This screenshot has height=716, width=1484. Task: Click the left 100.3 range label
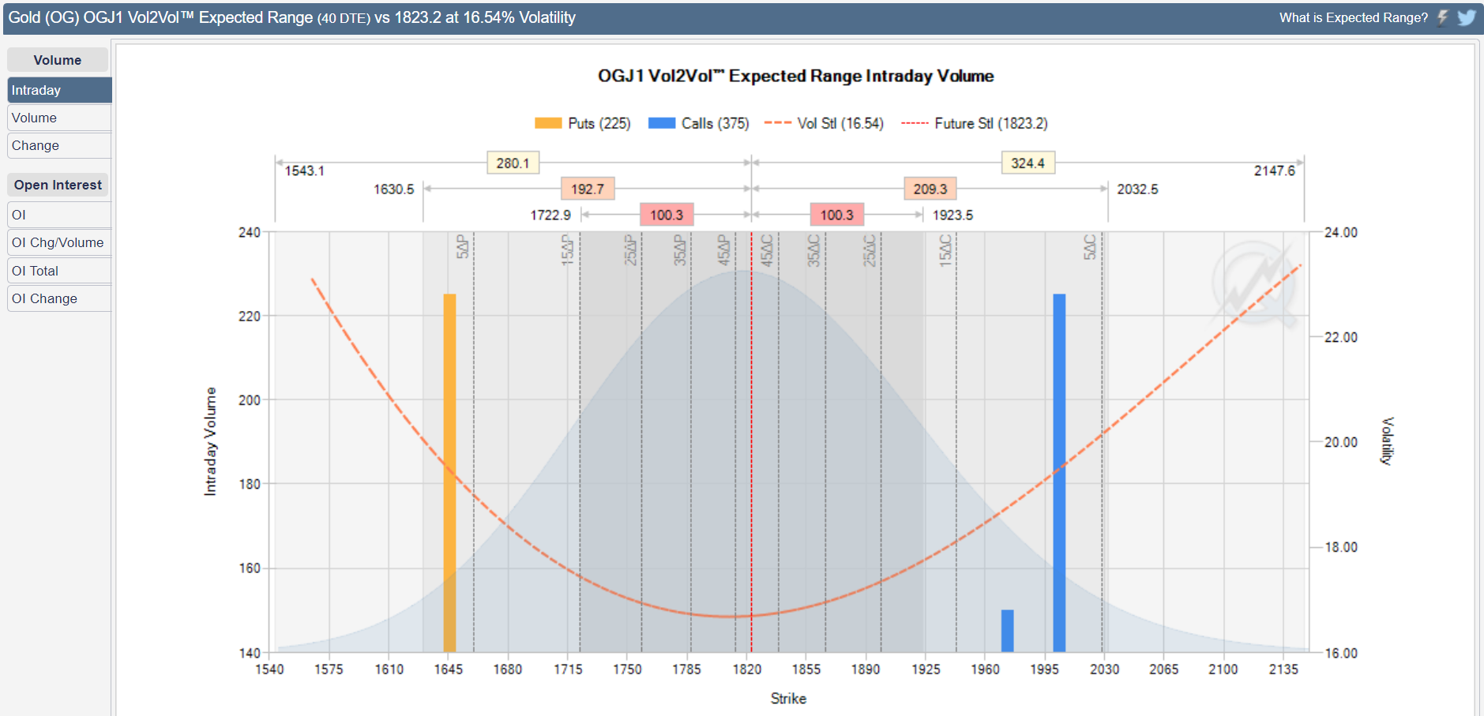tap(667, 215)
